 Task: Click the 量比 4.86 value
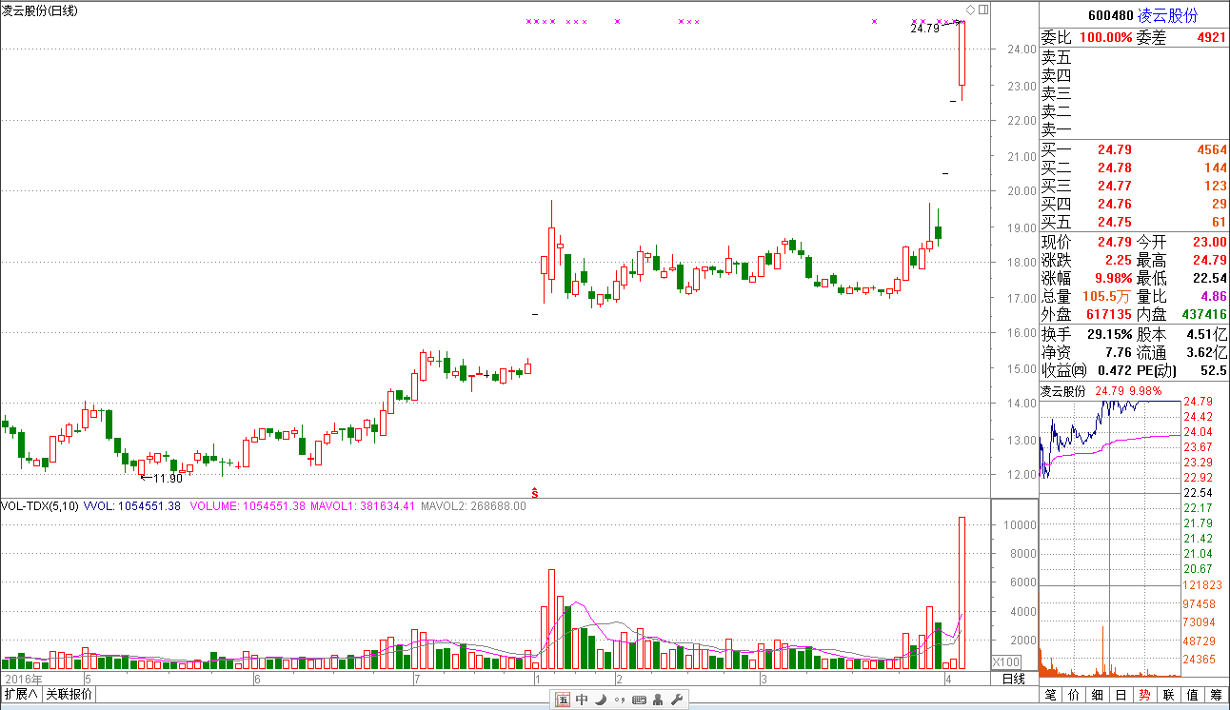[x=1214, y=297]
